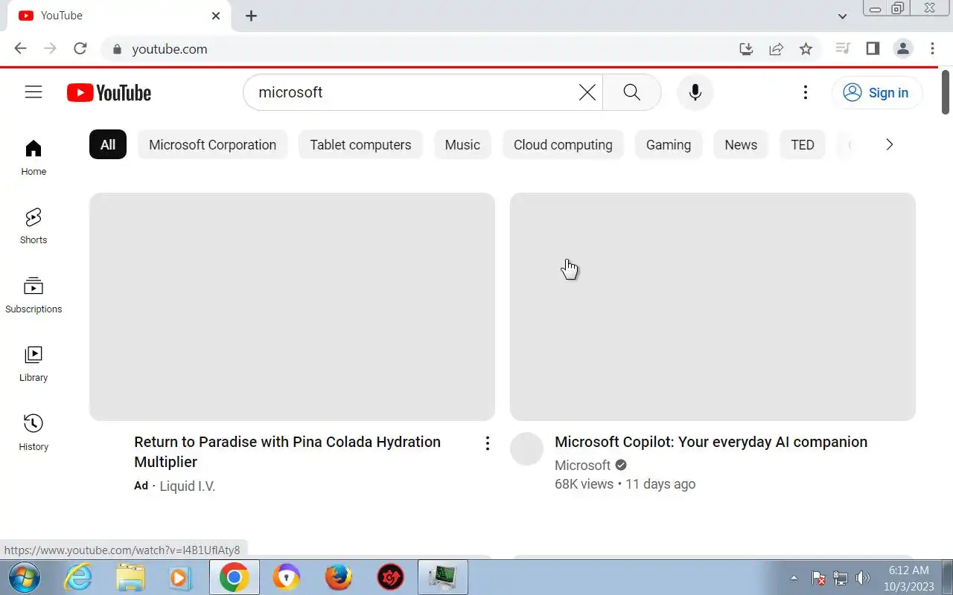
Task: Click the 68K views text
Action: 584,483
